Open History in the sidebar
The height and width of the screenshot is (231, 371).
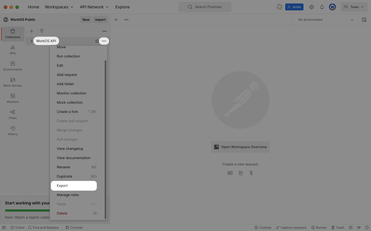click(x=13, y=131)
